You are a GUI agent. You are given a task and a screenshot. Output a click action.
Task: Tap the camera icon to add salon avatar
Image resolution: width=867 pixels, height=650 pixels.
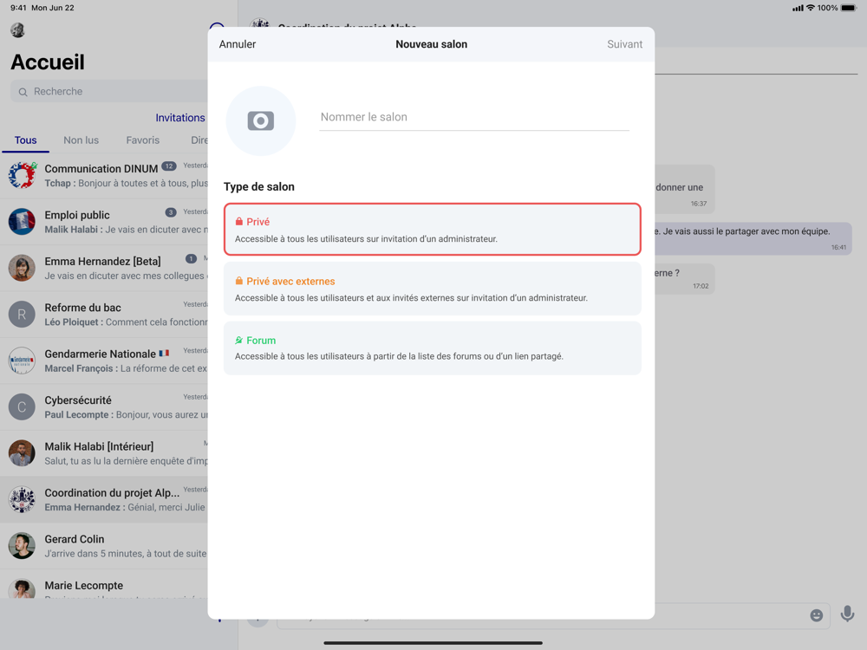point(260,120)
